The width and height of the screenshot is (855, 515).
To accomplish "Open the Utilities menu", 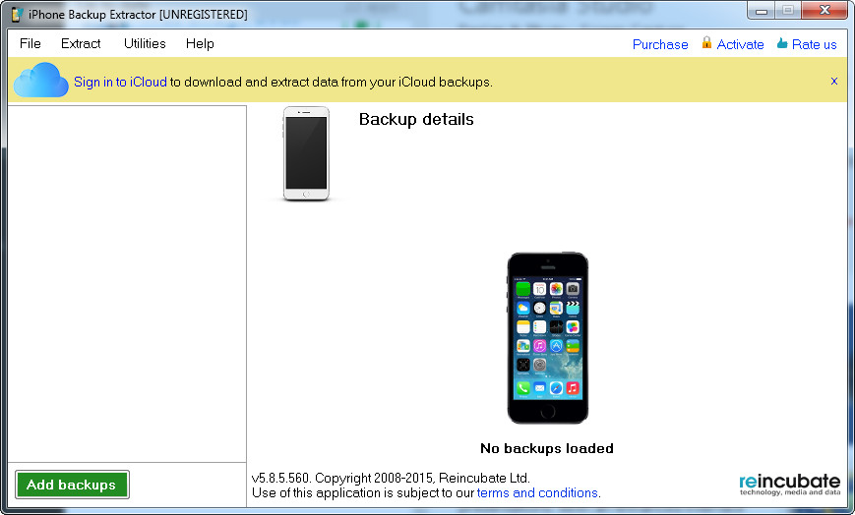I will 145,43.
